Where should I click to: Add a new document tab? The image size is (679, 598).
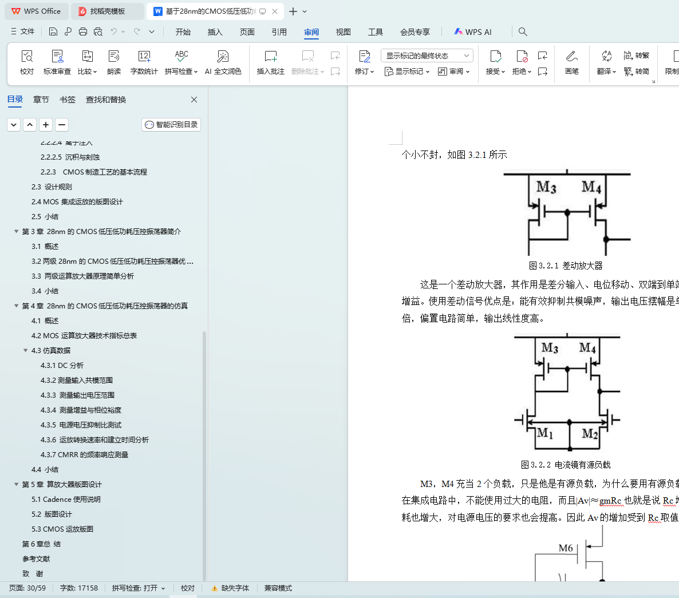(x=293, y=11)
